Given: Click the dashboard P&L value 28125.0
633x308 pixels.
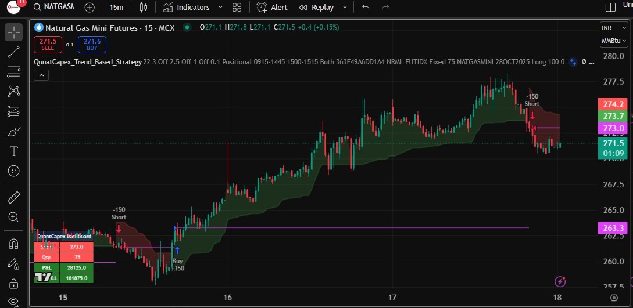Looking at the screenshot, I should (x=77, y=268).
